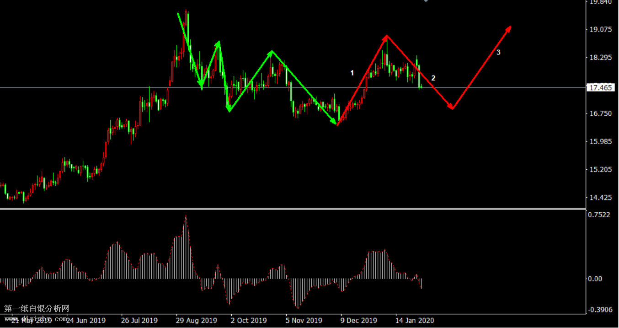
Task: Click the chart shift triangle marker at top
Action: (426, 1)
